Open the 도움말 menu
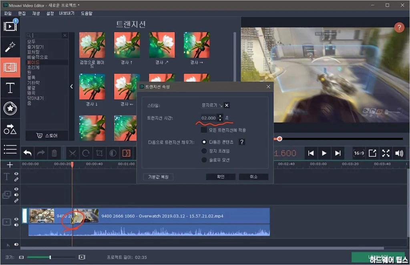The image size is (410, 265). click(x=86, y=13)
